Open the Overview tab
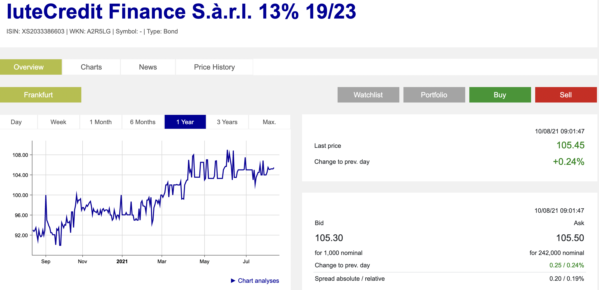This screenshot has height=290, width=599. (31, 67)
